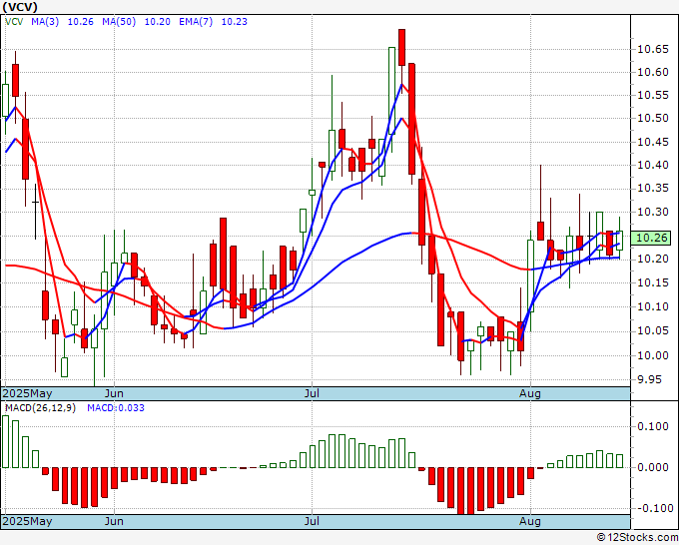Screen dimensions: 679x545
Task: Click the (VCV) chart title
Action: pyautogui.click(x=20, y=7)
